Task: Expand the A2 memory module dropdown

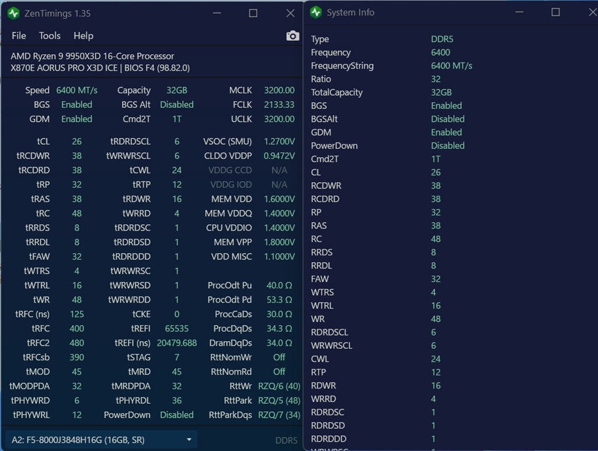Action: coord(102,440)
